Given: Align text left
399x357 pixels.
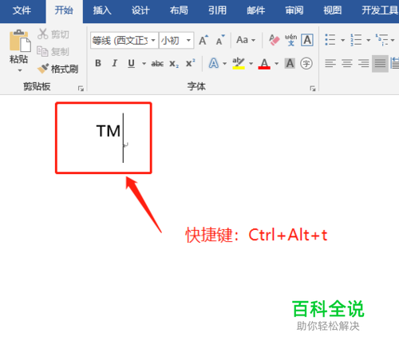Looking at the screenshot, I should [330, 63].
